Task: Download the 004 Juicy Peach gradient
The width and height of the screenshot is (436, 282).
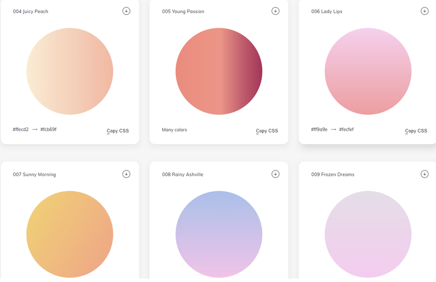Action: point(126,11)
